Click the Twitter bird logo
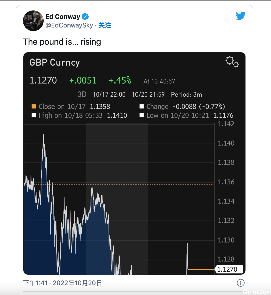The height and width of the screenshot is (295, 271). [241, 16]
